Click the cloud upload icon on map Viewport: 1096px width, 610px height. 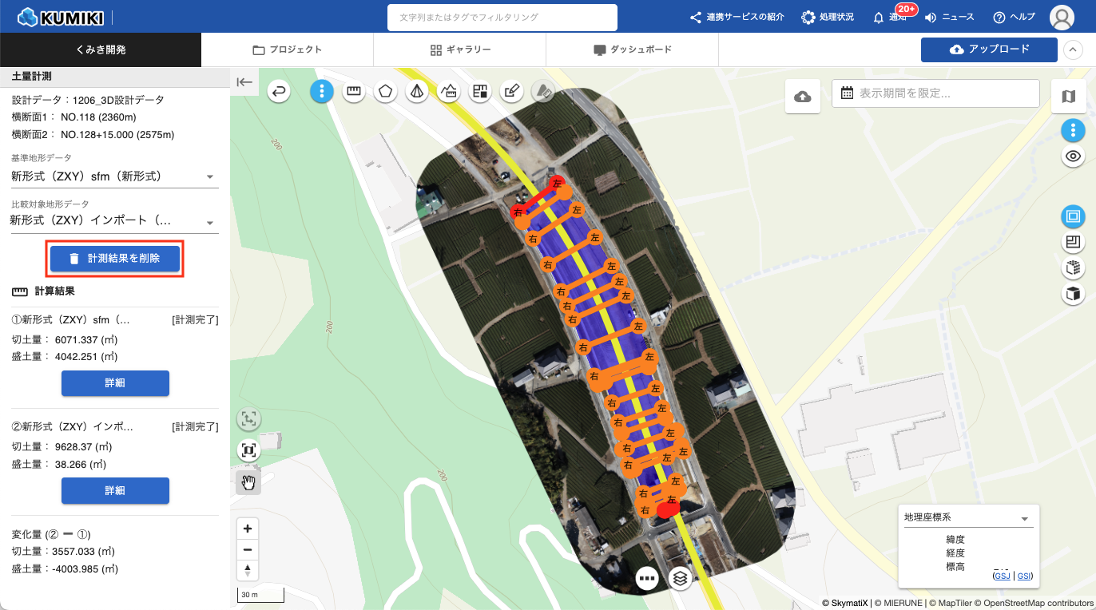pos(803,97)
